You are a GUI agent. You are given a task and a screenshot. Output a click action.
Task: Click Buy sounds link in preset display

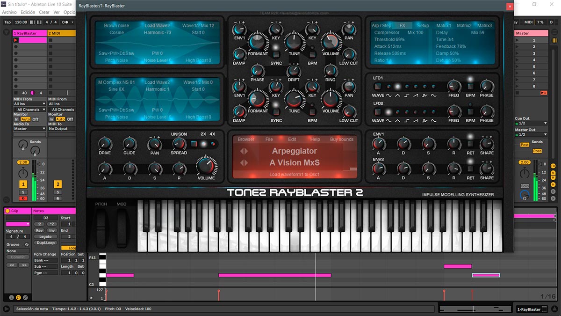[x=342, y=140]
